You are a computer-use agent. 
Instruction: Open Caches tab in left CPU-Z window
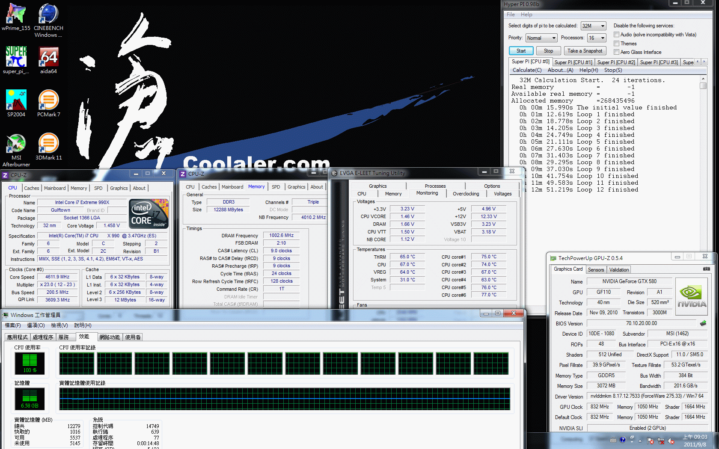click(31, 188)
